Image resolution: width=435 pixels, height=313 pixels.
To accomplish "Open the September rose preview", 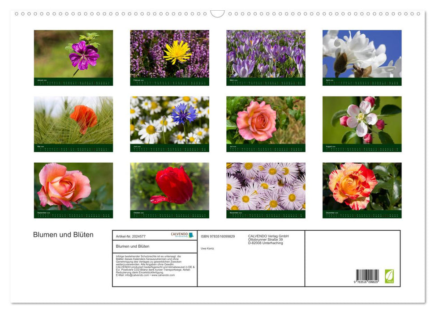I will (x=73, y=189).
